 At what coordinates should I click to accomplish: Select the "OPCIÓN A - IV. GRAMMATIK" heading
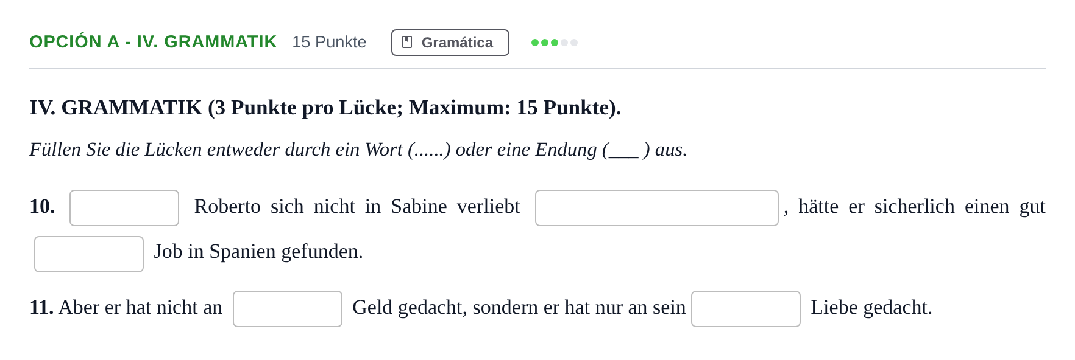click(153, 42)
